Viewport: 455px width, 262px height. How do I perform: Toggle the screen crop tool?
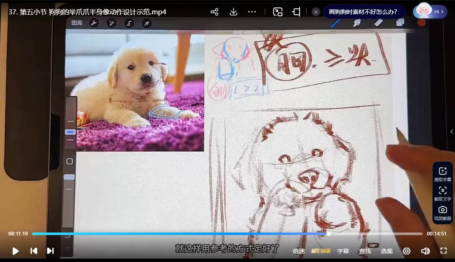pyautogui.click(x=296, y=12)
